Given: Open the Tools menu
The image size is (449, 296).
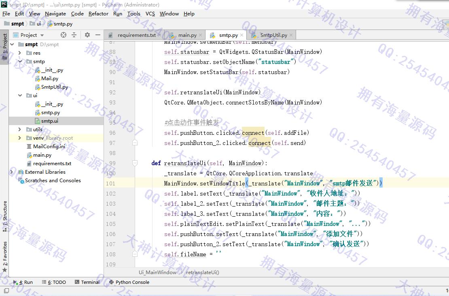Looking at the screenshot, I should pos(134,14).
